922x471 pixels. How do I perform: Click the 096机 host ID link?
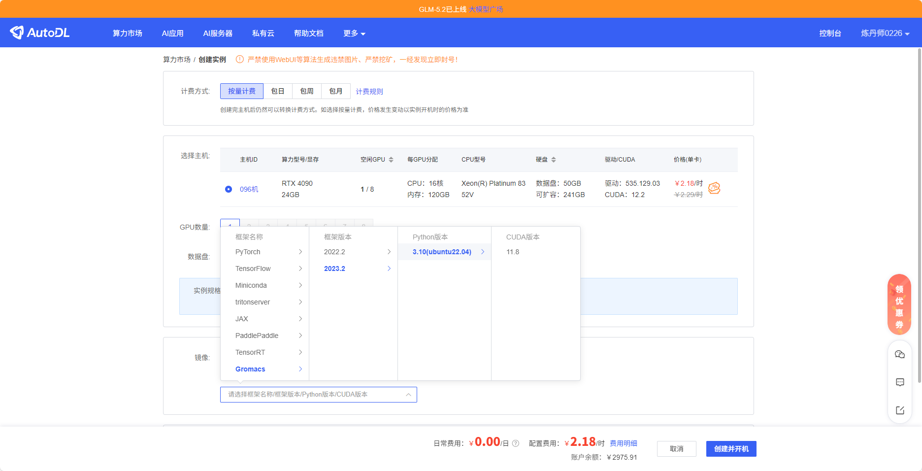point(249,189)
